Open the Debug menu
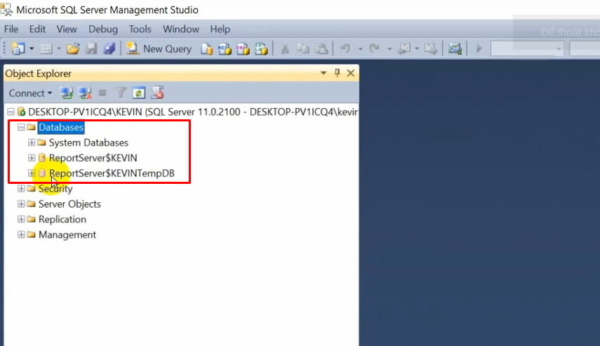 click(103, 29)
